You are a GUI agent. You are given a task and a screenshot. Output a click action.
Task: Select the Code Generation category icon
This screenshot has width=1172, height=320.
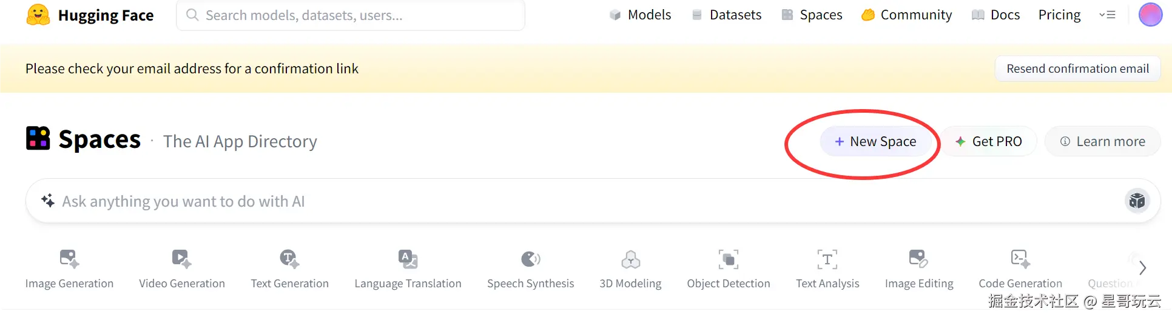(1020, 259)
